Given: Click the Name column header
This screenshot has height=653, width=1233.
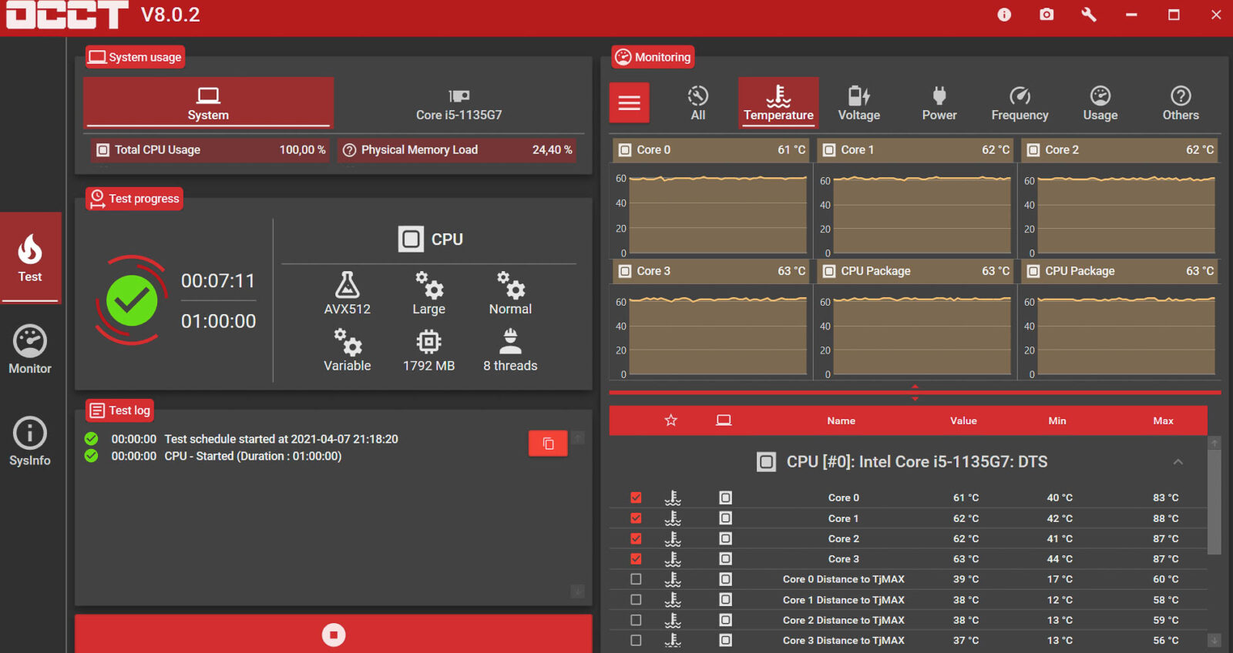Looking at the screenshot, I should pyautogui.click(x=842, y=420).
